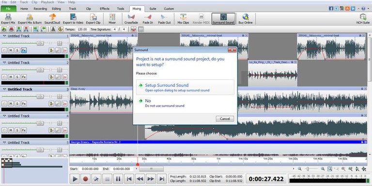Collapse track 3 using its triangle

coord(4,90)
